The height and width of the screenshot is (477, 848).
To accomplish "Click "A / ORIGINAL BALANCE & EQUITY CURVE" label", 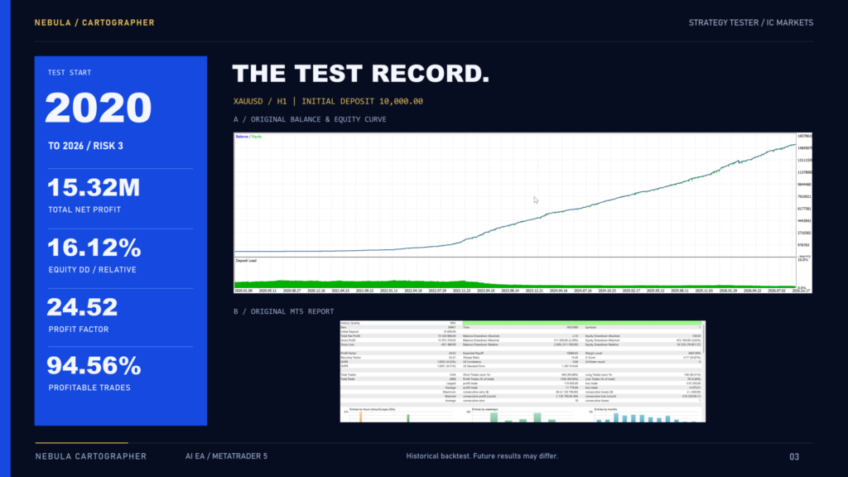I will click(310, 119).
